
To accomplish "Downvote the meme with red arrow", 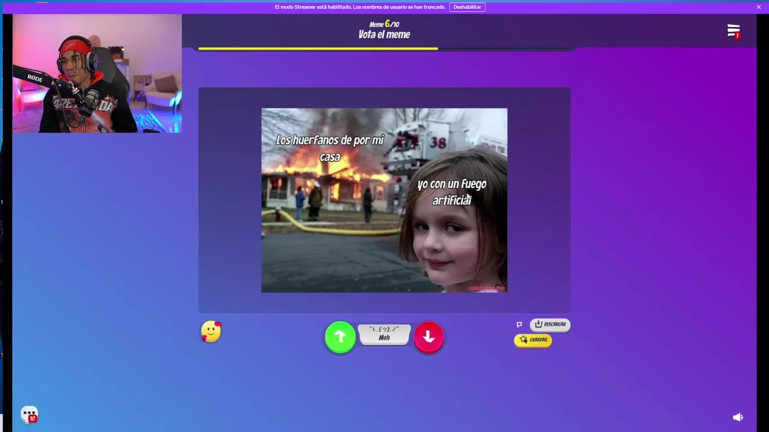I will [x=429, y=337].
